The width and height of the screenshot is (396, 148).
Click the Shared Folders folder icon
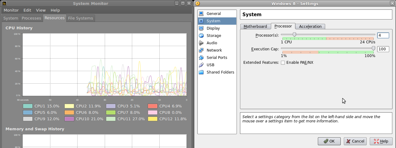[x=201, y=72]
